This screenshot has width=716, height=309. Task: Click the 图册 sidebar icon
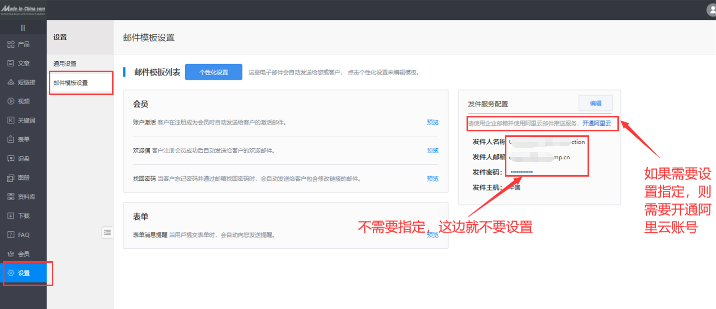coord(20,177)
